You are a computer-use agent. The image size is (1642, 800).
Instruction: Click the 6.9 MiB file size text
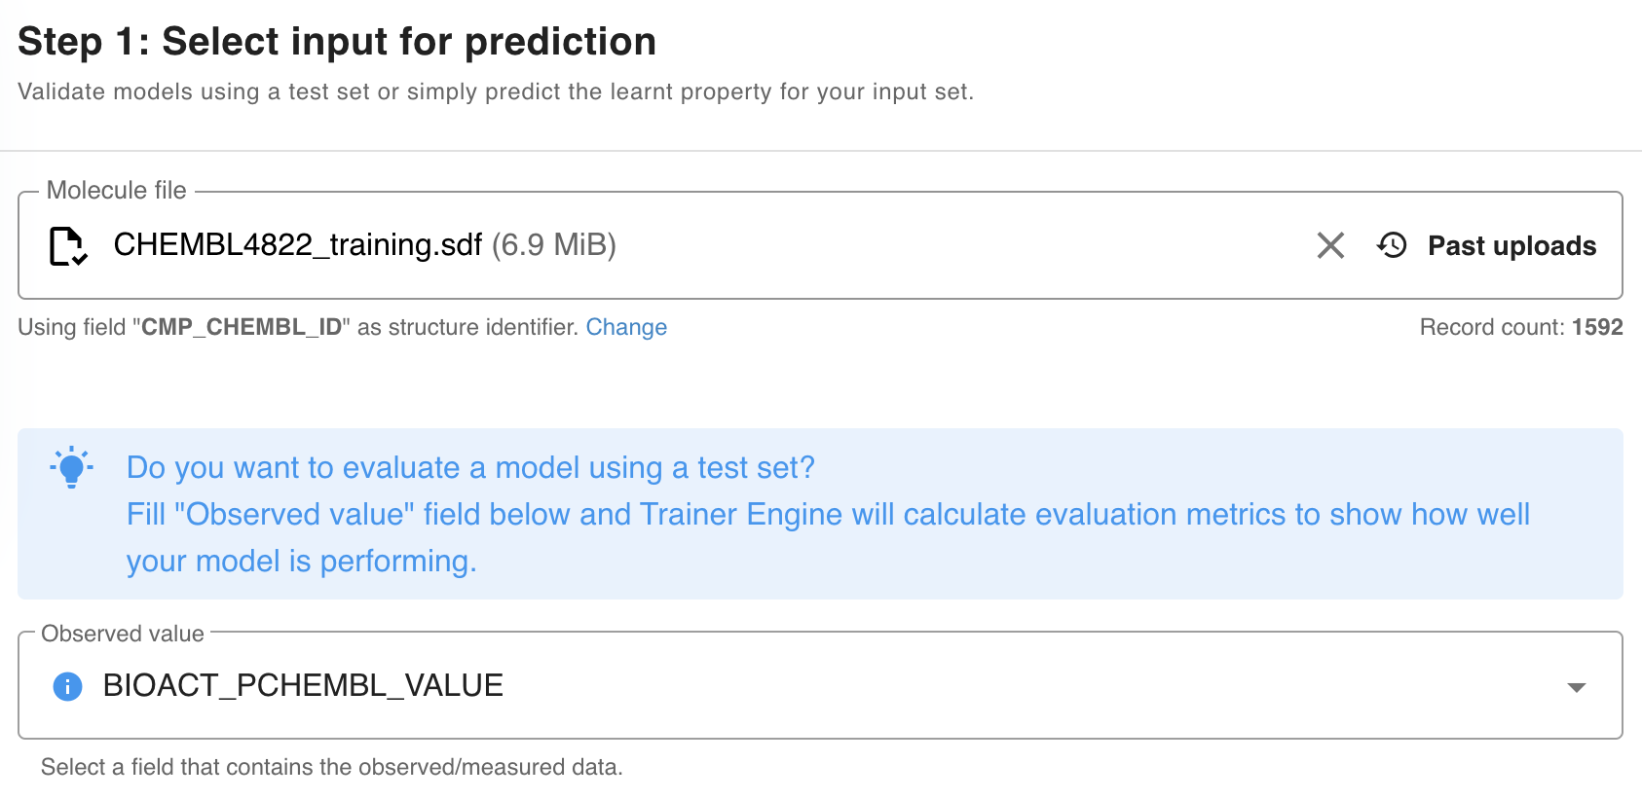click(x=553, y=245)
